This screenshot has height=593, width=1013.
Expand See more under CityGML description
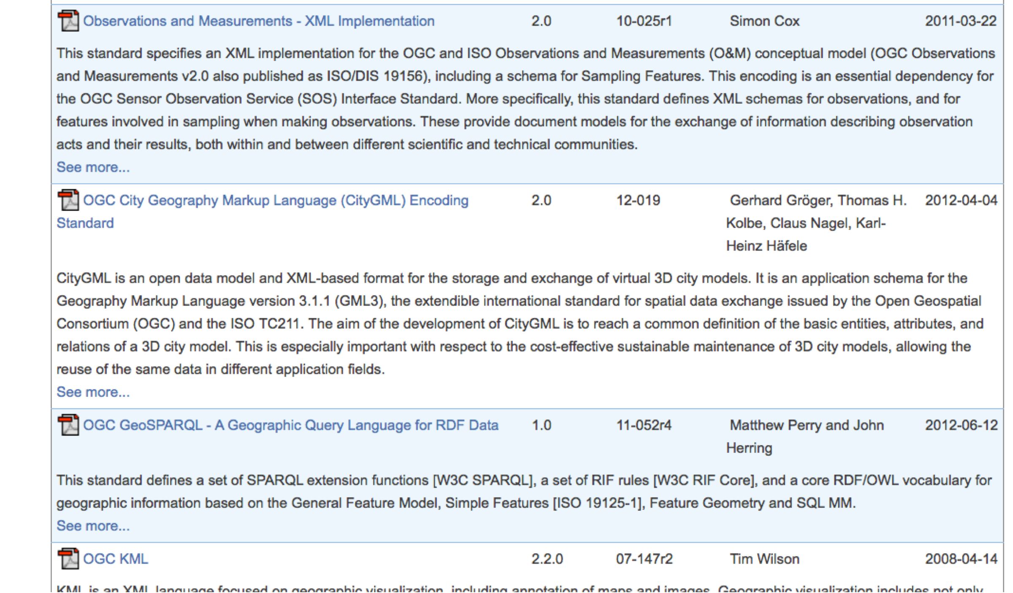[x=93, y=392]
